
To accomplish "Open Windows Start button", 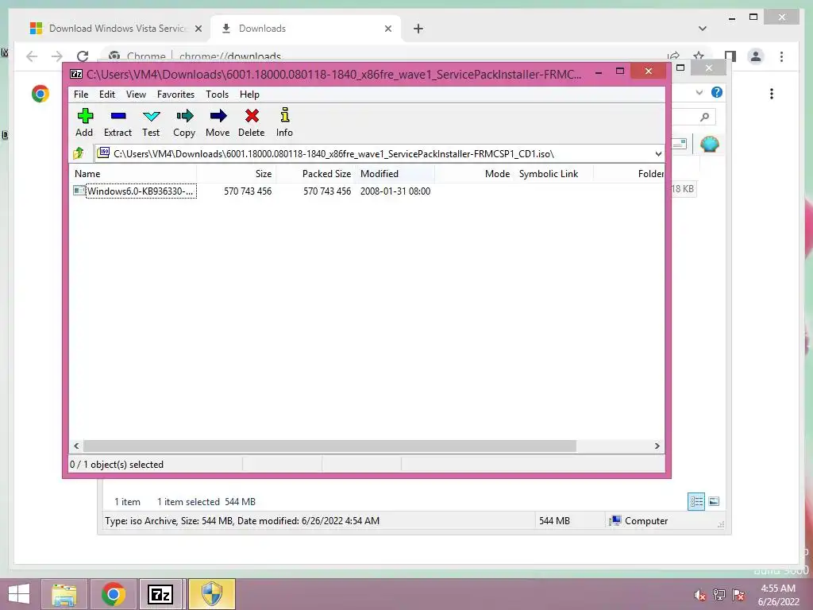I will click(x=19, y=594).
